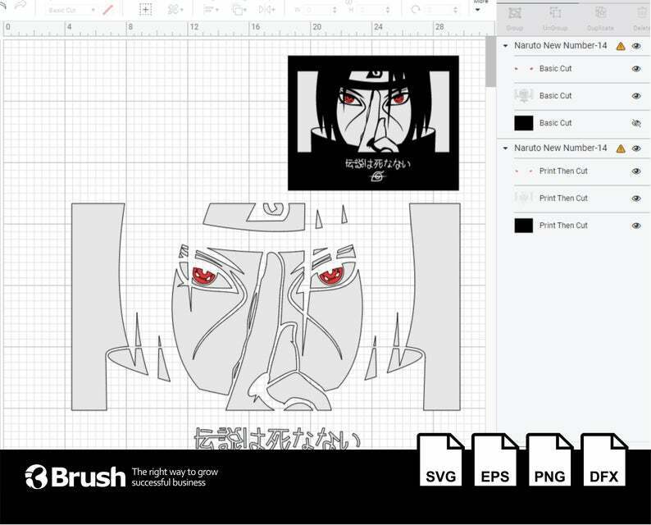
Task: Click the height stepper arrows
Action: 388,10
